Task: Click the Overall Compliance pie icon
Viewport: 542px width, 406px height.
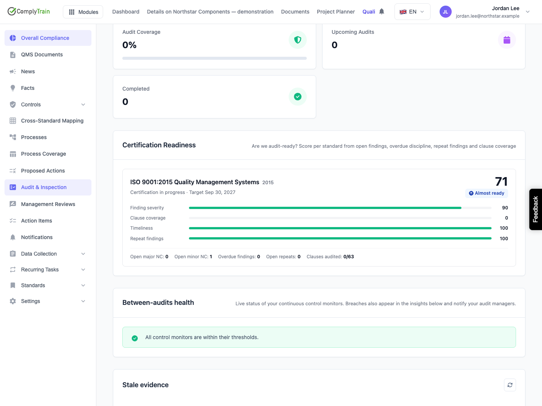Action: click(13, 38)
